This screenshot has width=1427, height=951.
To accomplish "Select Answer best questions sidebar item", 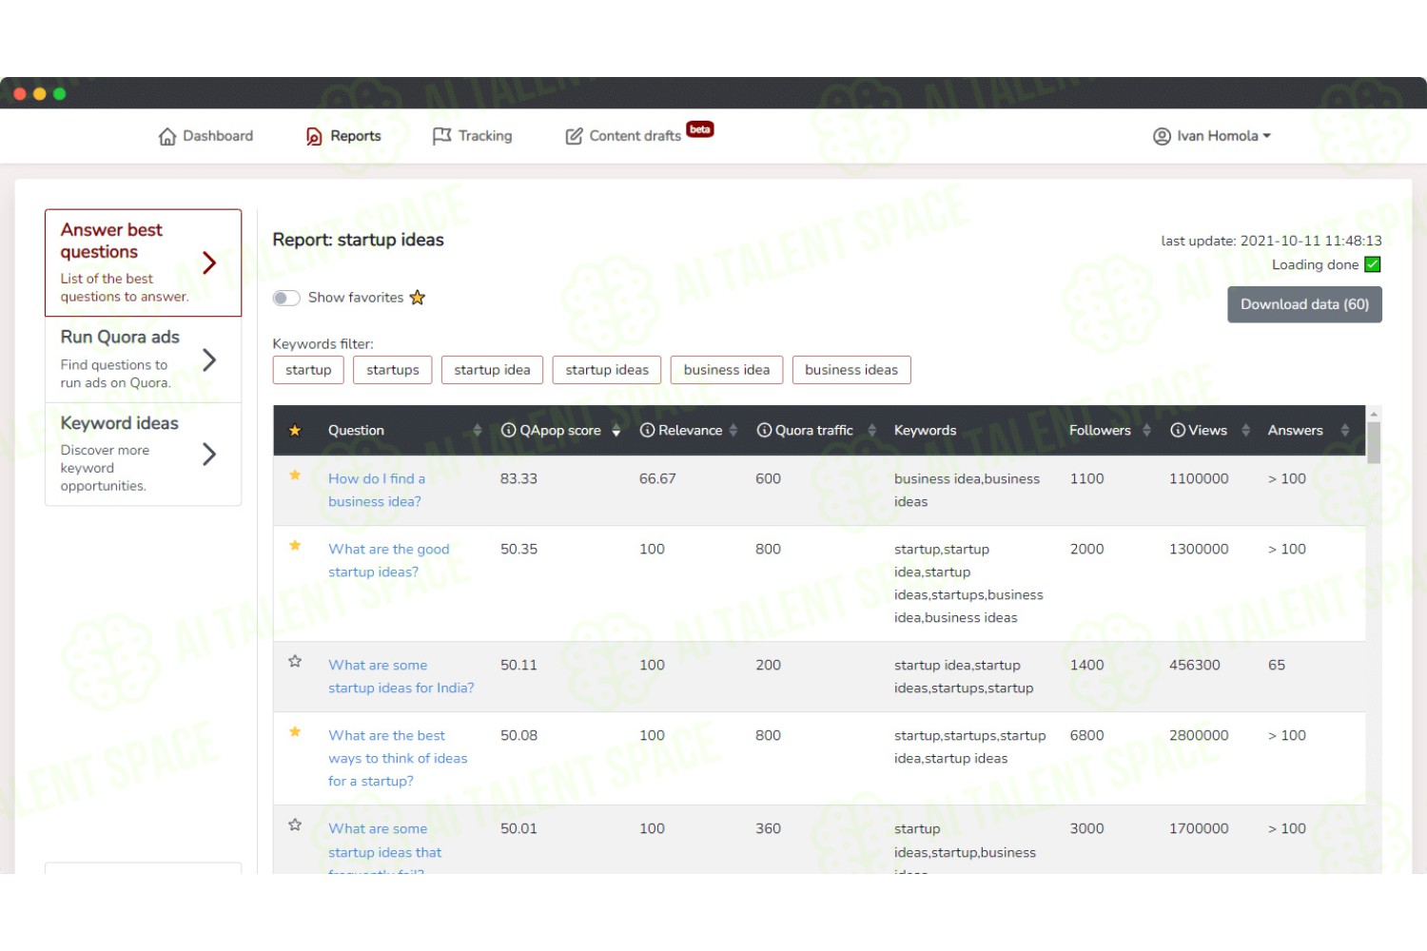I will [x=143, y=262].
